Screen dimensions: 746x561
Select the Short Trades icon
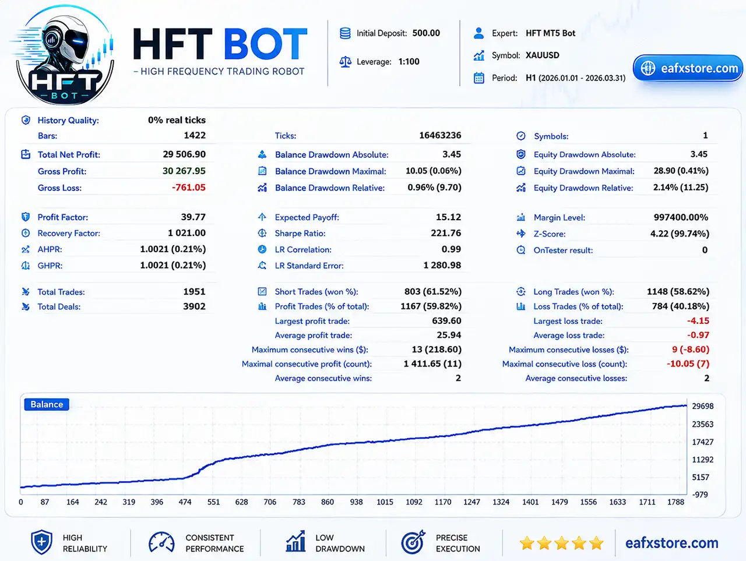262,292
